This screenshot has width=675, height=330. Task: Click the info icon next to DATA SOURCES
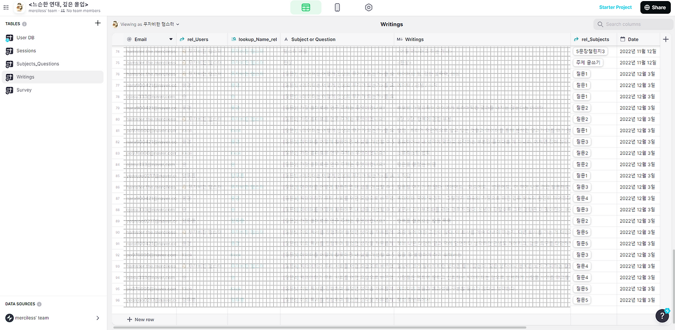(40, 304)
